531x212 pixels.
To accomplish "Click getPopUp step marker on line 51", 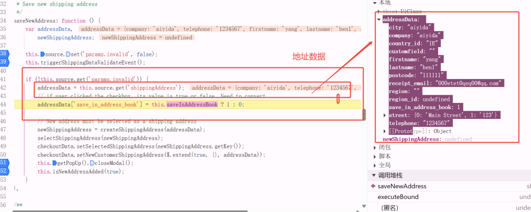I will [55, 163].
